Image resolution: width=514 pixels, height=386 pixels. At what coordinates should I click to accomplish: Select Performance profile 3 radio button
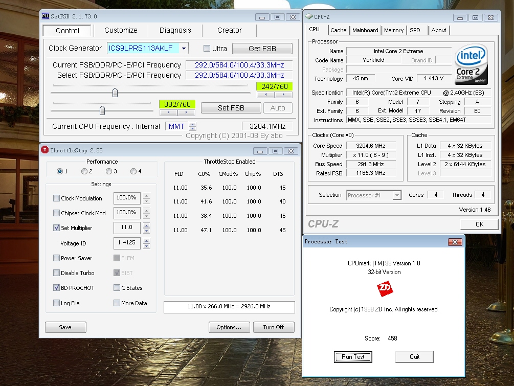pos(109,171)
